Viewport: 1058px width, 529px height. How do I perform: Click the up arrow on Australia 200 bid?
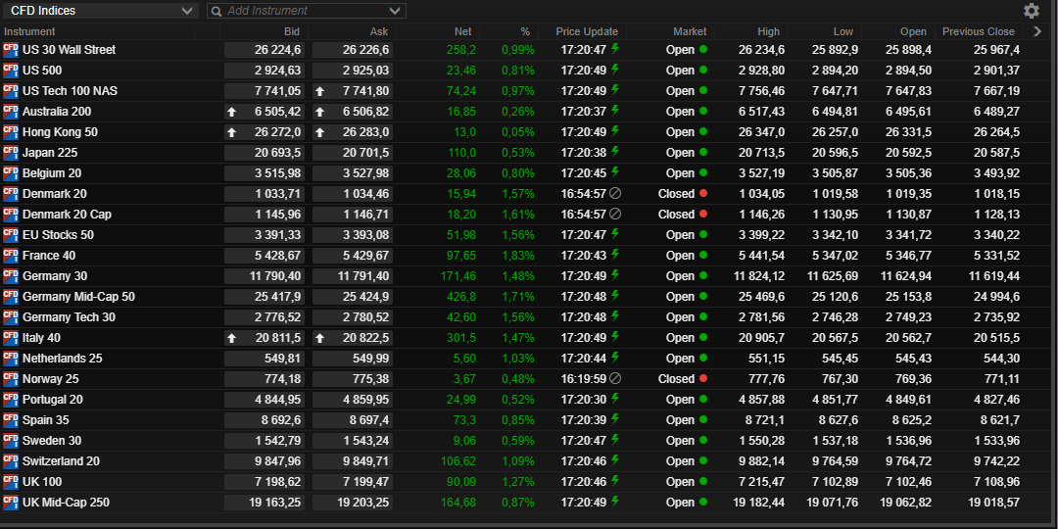point(231,112)
